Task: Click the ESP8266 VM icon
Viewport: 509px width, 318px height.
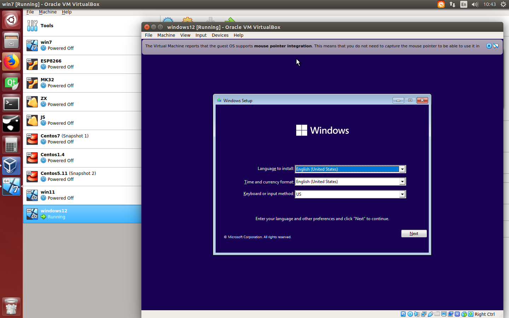Action: click(32, 64)
